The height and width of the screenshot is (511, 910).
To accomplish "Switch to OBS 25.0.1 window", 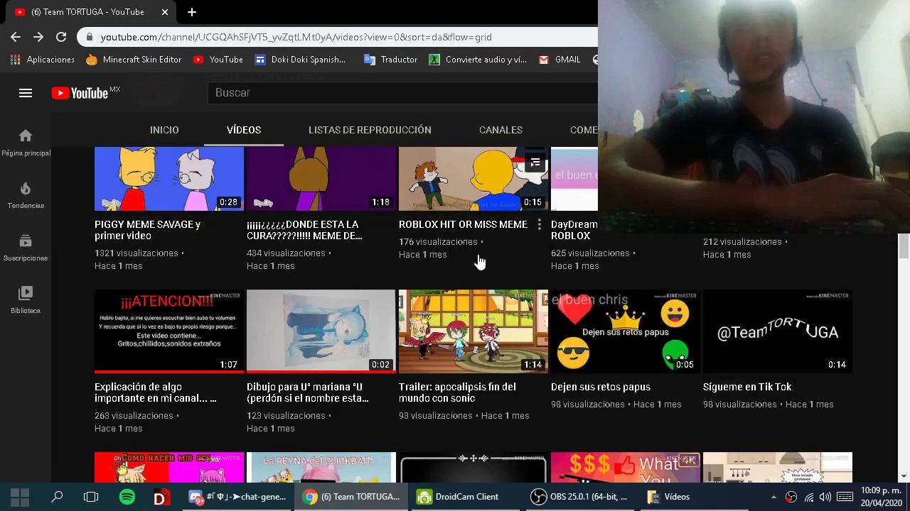I will coord(580,497).
